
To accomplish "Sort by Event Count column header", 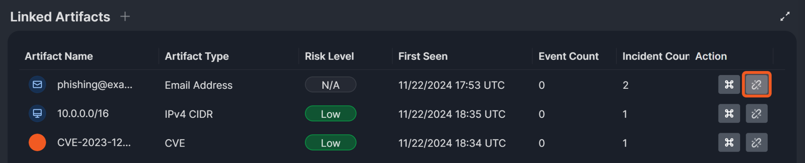I will tap(568, 56).
